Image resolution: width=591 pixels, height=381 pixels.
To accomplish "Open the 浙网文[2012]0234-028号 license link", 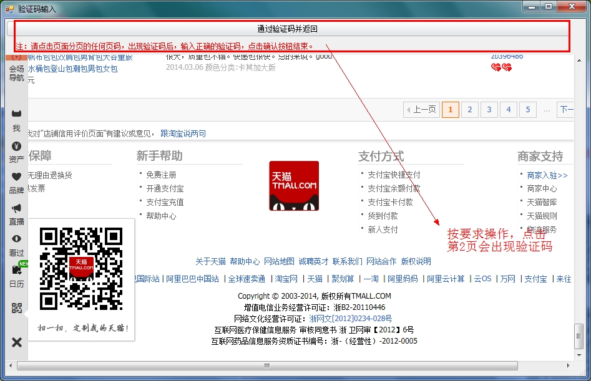I will coord(351,319).
